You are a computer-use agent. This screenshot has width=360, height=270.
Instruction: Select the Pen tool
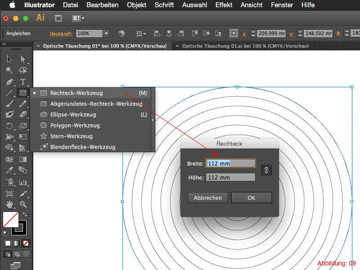pos(9,82)
